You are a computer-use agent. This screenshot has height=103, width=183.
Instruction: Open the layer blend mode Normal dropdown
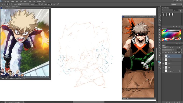[167, 50]
